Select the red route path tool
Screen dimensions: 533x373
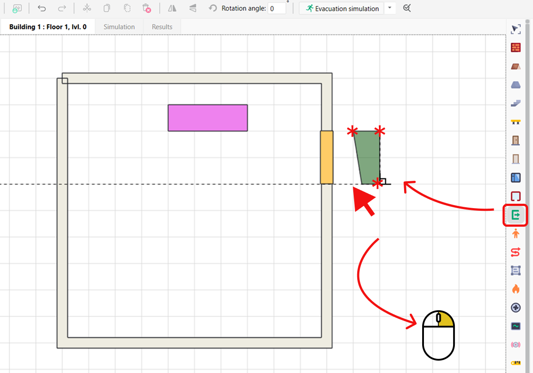(x=515, y=252)
